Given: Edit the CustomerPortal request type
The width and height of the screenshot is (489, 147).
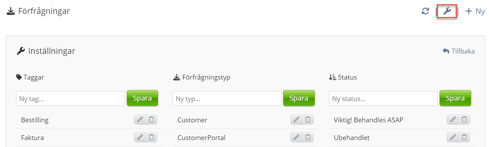Looking at the screenshot, I should click(296, 137).
